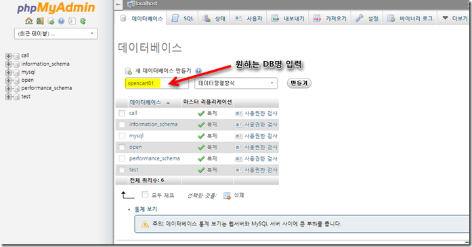Expand call database tree node
The width and height of the screenshot is (472, 247).
(8, 56)
